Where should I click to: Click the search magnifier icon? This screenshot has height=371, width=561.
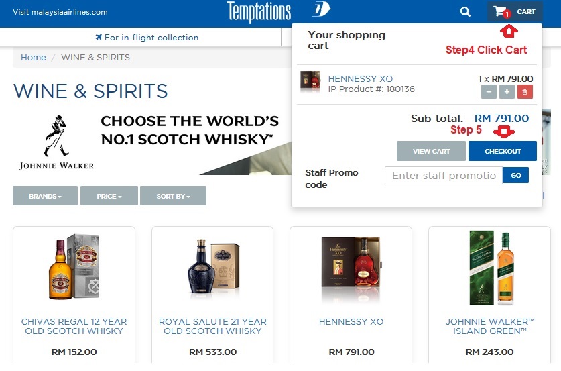click(465, 11)
